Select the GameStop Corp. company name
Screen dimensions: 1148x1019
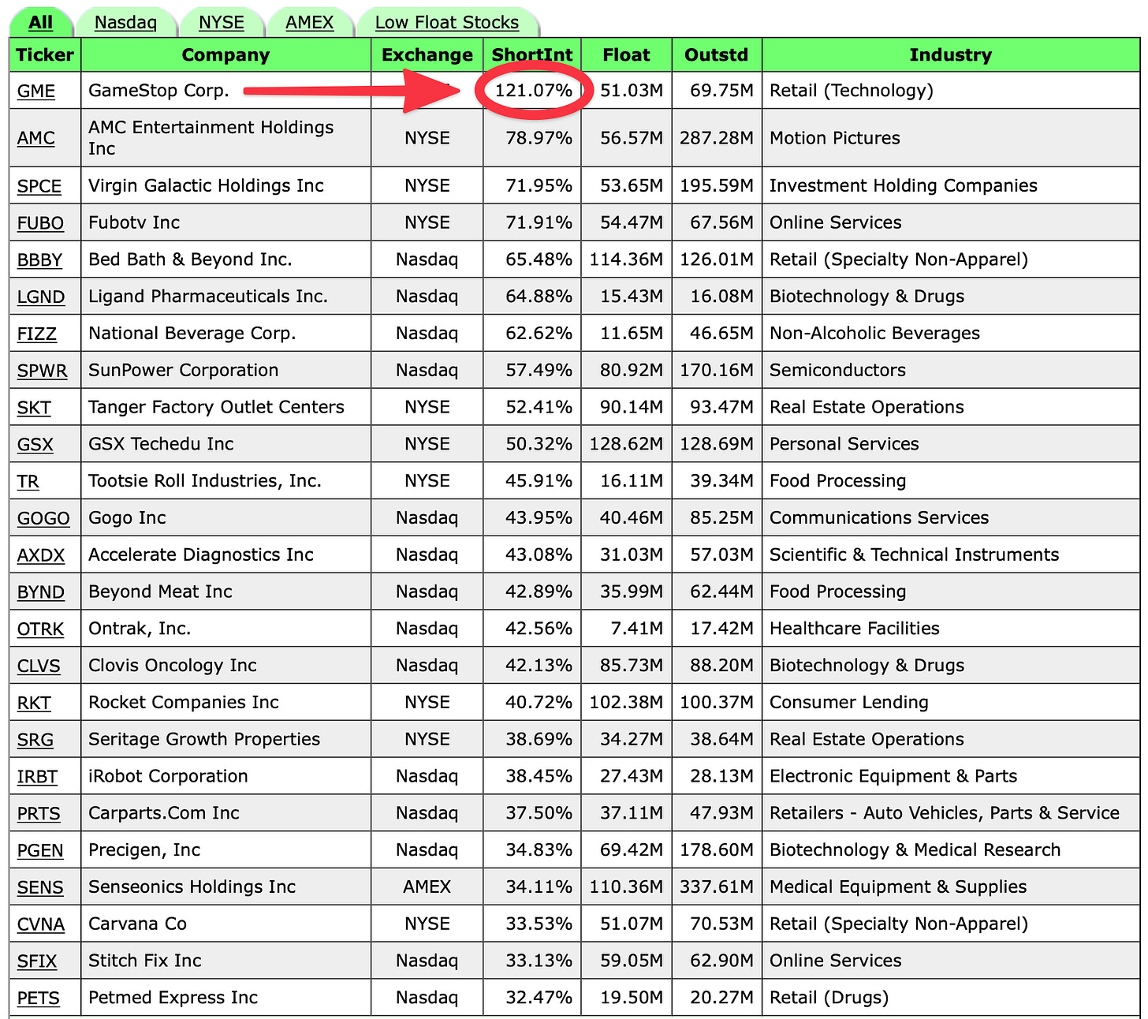click(x=158, y=91)
